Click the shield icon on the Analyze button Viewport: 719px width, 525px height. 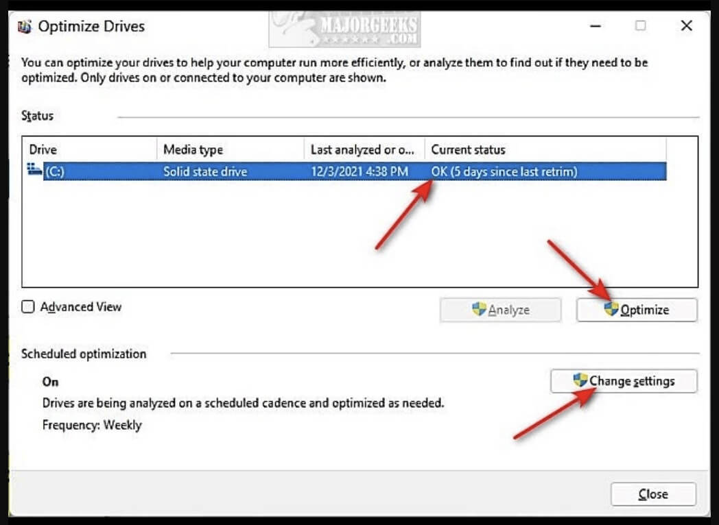click(x=480, y=310)
